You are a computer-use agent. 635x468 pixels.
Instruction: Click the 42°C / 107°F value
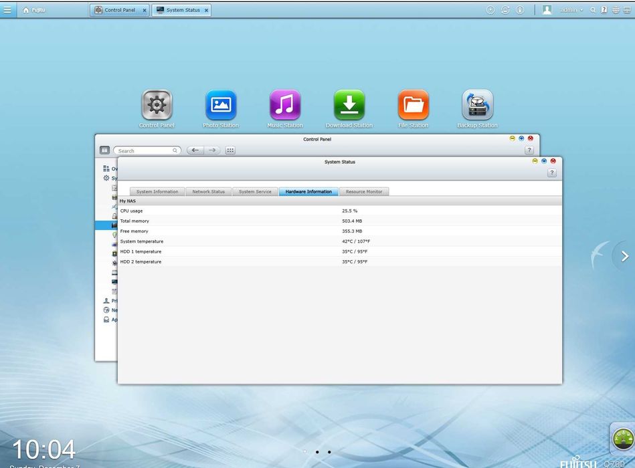pyautogui.click(x=356, y=241)
